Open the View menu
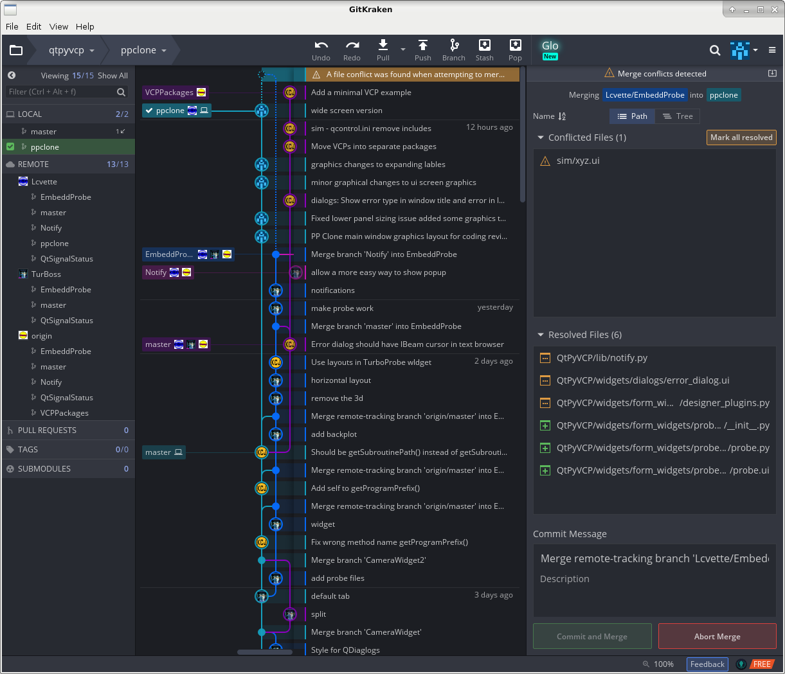 (x=59, y=26)
